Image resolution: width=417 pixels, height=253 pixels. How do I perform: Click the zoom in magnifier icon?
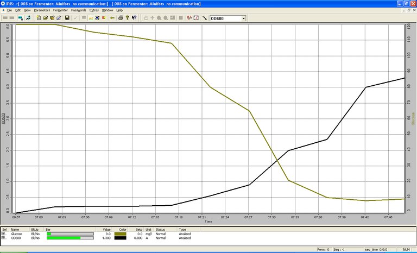[159, 18]
